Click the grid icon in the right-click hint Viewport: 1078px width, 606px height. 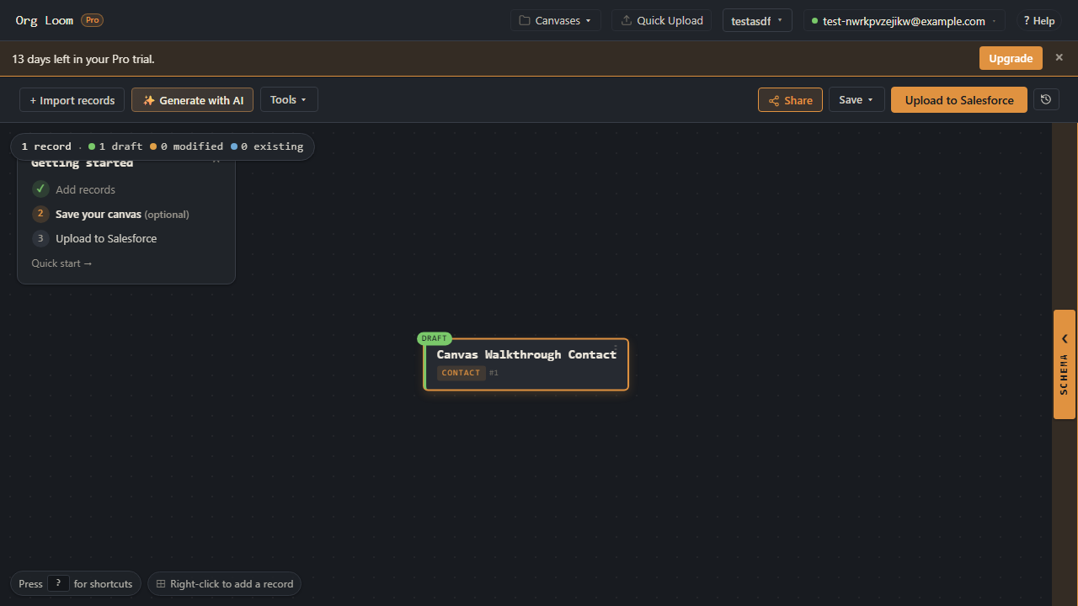161,583
